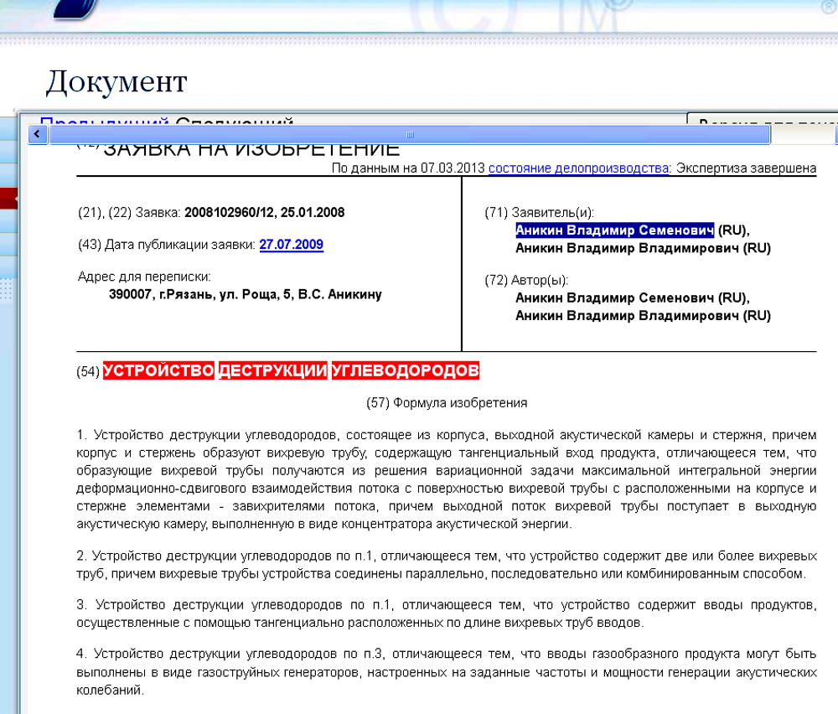This screenshot has height=714, width=838.
Task: Open the состояние делопроизводства link
Action: [578, 168]
